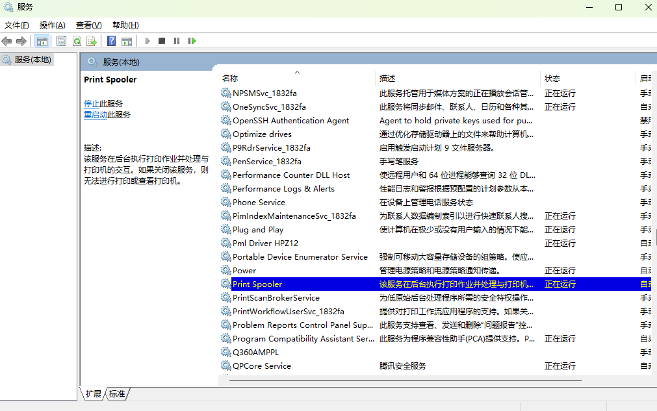Click 腾讯安全服务 description text

pos(403,366)
